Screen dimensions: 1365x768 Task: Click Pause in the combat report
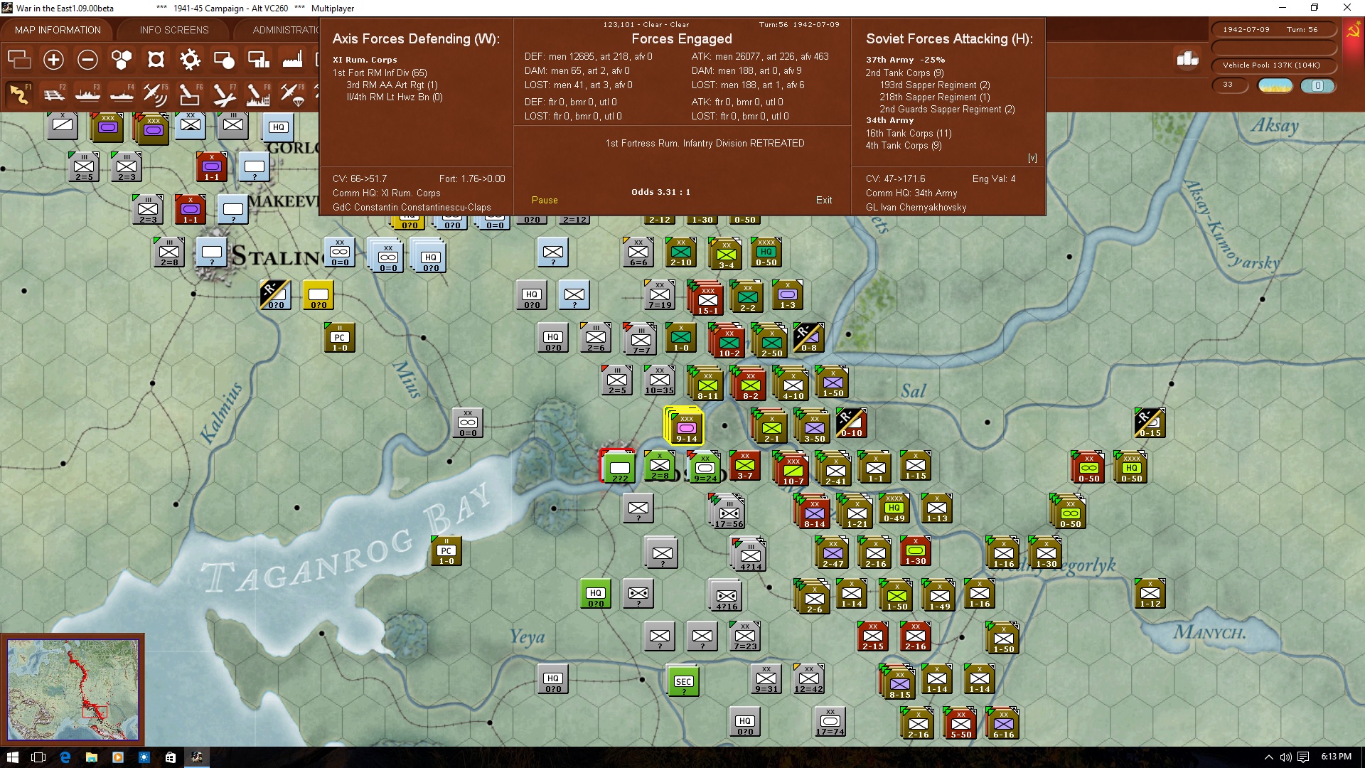[545, 201]
